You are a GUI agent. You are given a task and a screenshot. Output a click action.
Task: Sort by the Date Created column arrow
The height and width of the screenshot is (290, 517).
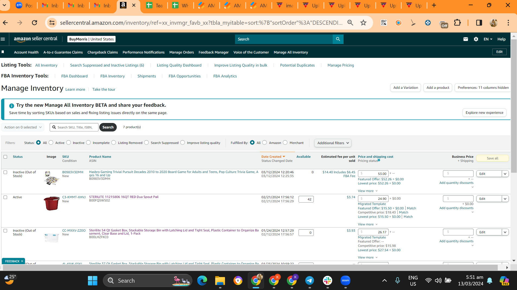point(284,157)
